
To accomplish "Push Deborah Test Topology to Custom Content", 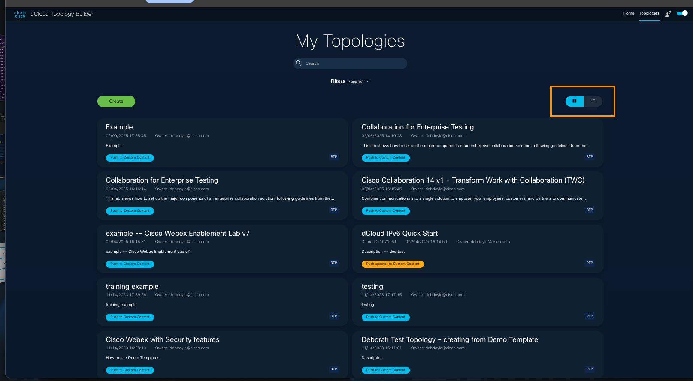I will [386, 370].
